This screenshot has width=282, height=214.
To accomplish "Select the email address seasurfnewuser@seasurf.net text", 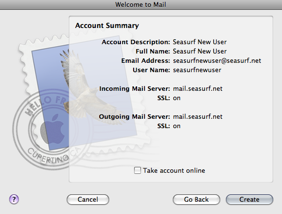I will coord(217,61).
